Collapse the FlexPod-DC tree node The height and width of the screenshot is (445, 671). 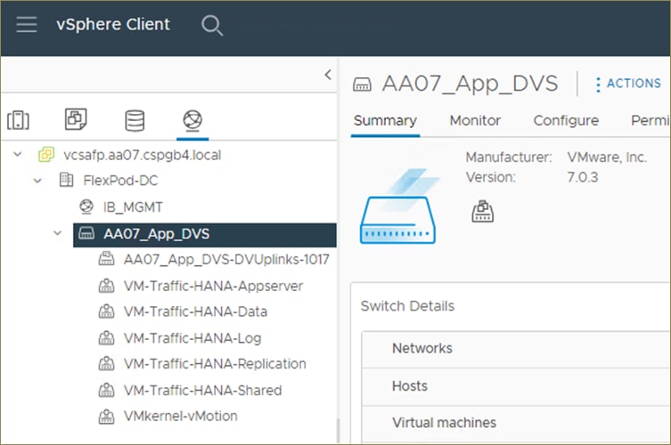tap(37, 181)
